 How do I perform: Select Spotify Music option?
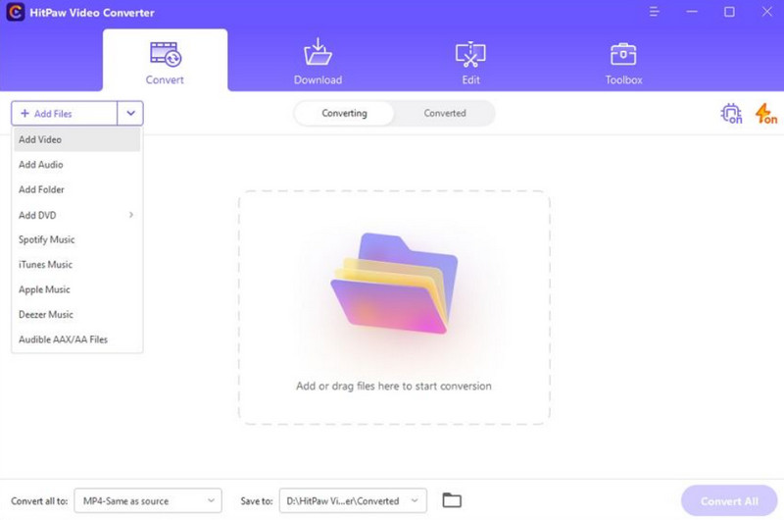tap(76, 239)
